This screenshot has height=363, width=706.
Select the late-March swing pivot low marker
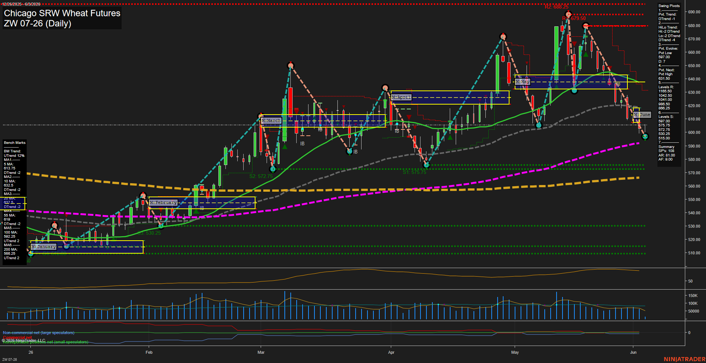click(350, 151)
